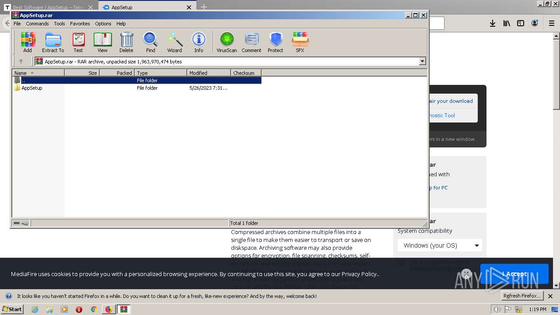Launch the Wizard tool
The height and width of the screenshot is (315, 560).
tap(175, 42)
